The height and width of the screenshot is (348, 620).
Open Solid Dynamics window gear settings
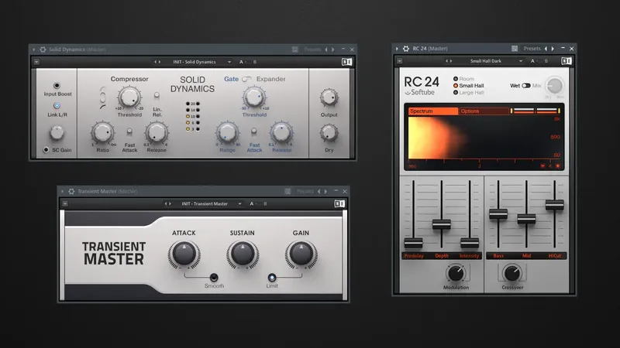(43, 49)
